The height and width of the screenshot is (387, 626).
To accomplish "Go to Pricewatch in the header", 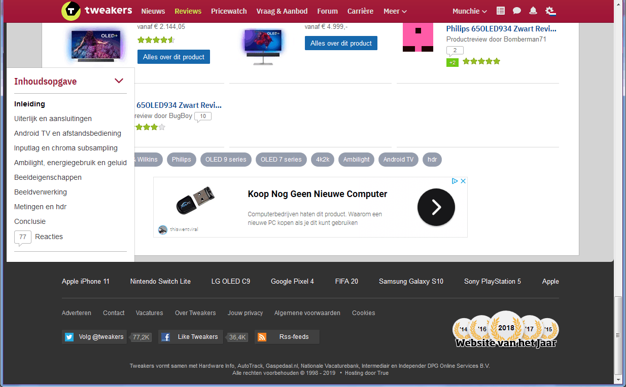I will [x=229, y=11].
